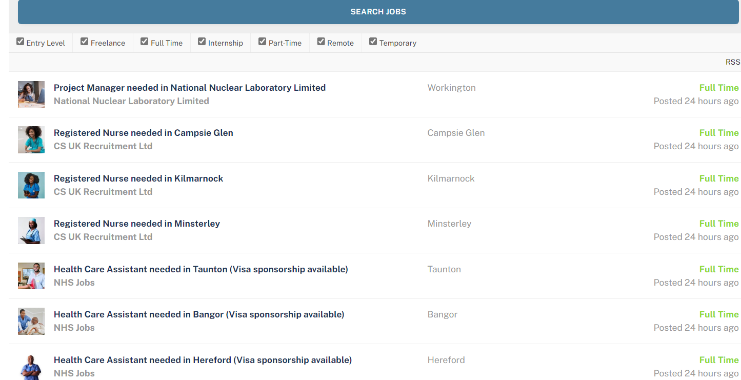
Task: Click Full Time label on Workington row
Action: coord(719,88)
